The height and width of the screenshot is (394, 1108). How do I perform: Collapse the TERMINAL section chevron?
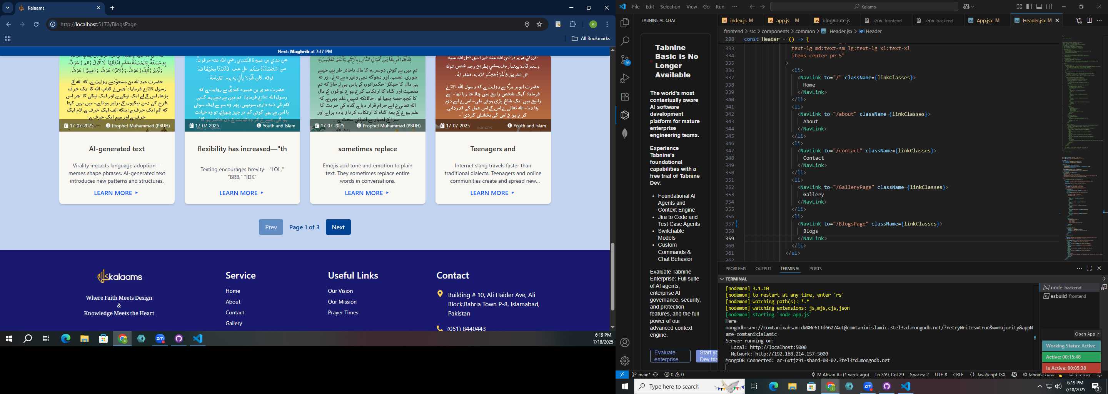pos(721,279)
